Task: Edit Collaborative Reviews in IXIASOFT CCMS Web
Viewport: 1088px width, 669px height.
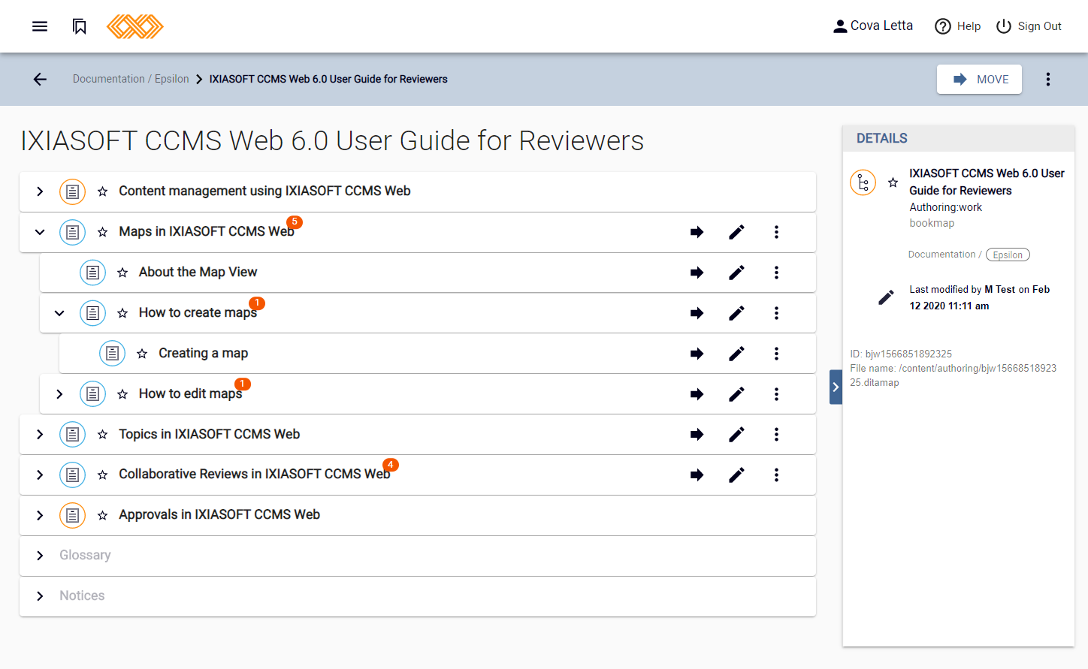Action: tap(736, 475)
